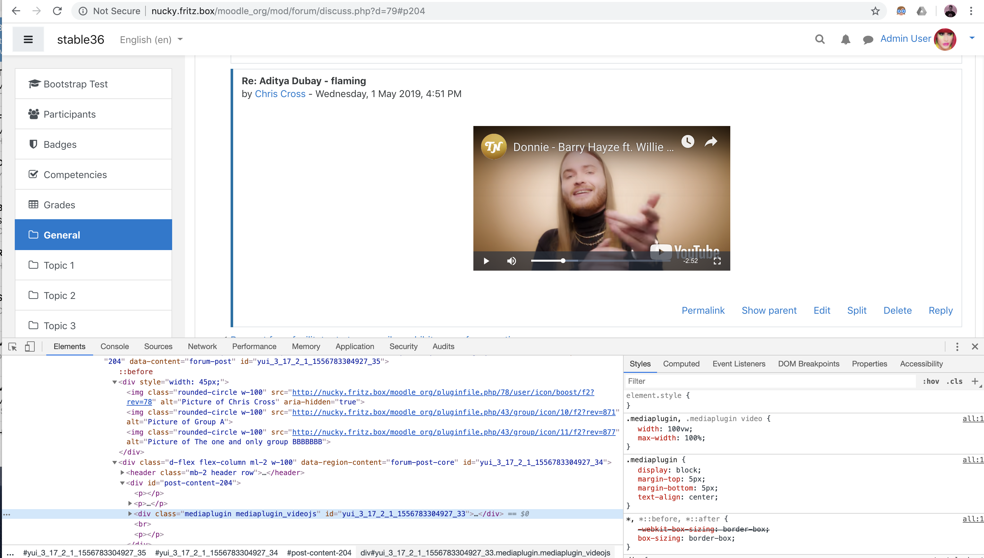
Task: Open Participants in the sidebar
Action: tap(93, 114)
